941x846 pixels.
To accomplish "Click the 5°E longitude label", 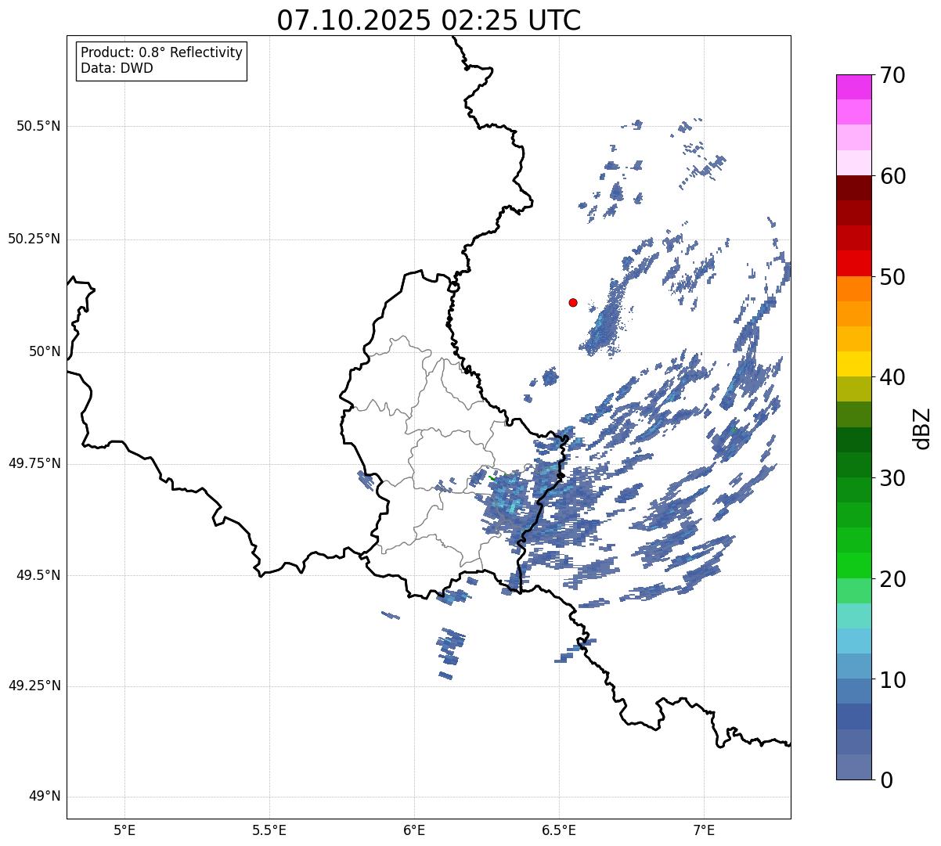I will [x=124, y=830].
